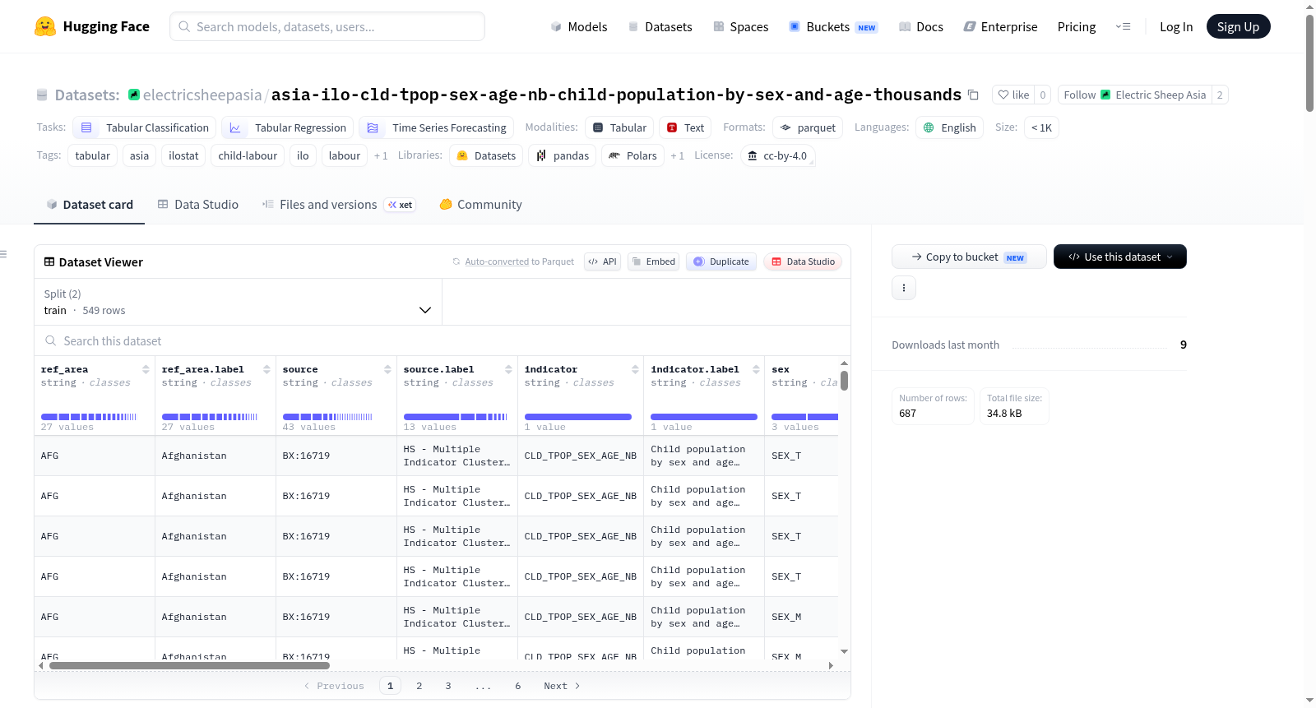Click the child-labour tag
The width and height of the screenshot is (1316, 708).
248,155
